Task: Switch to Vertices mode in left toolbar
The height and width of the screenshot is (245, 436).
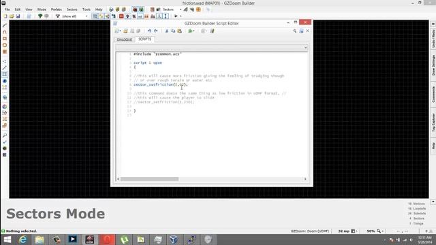Action: point(5,61)
